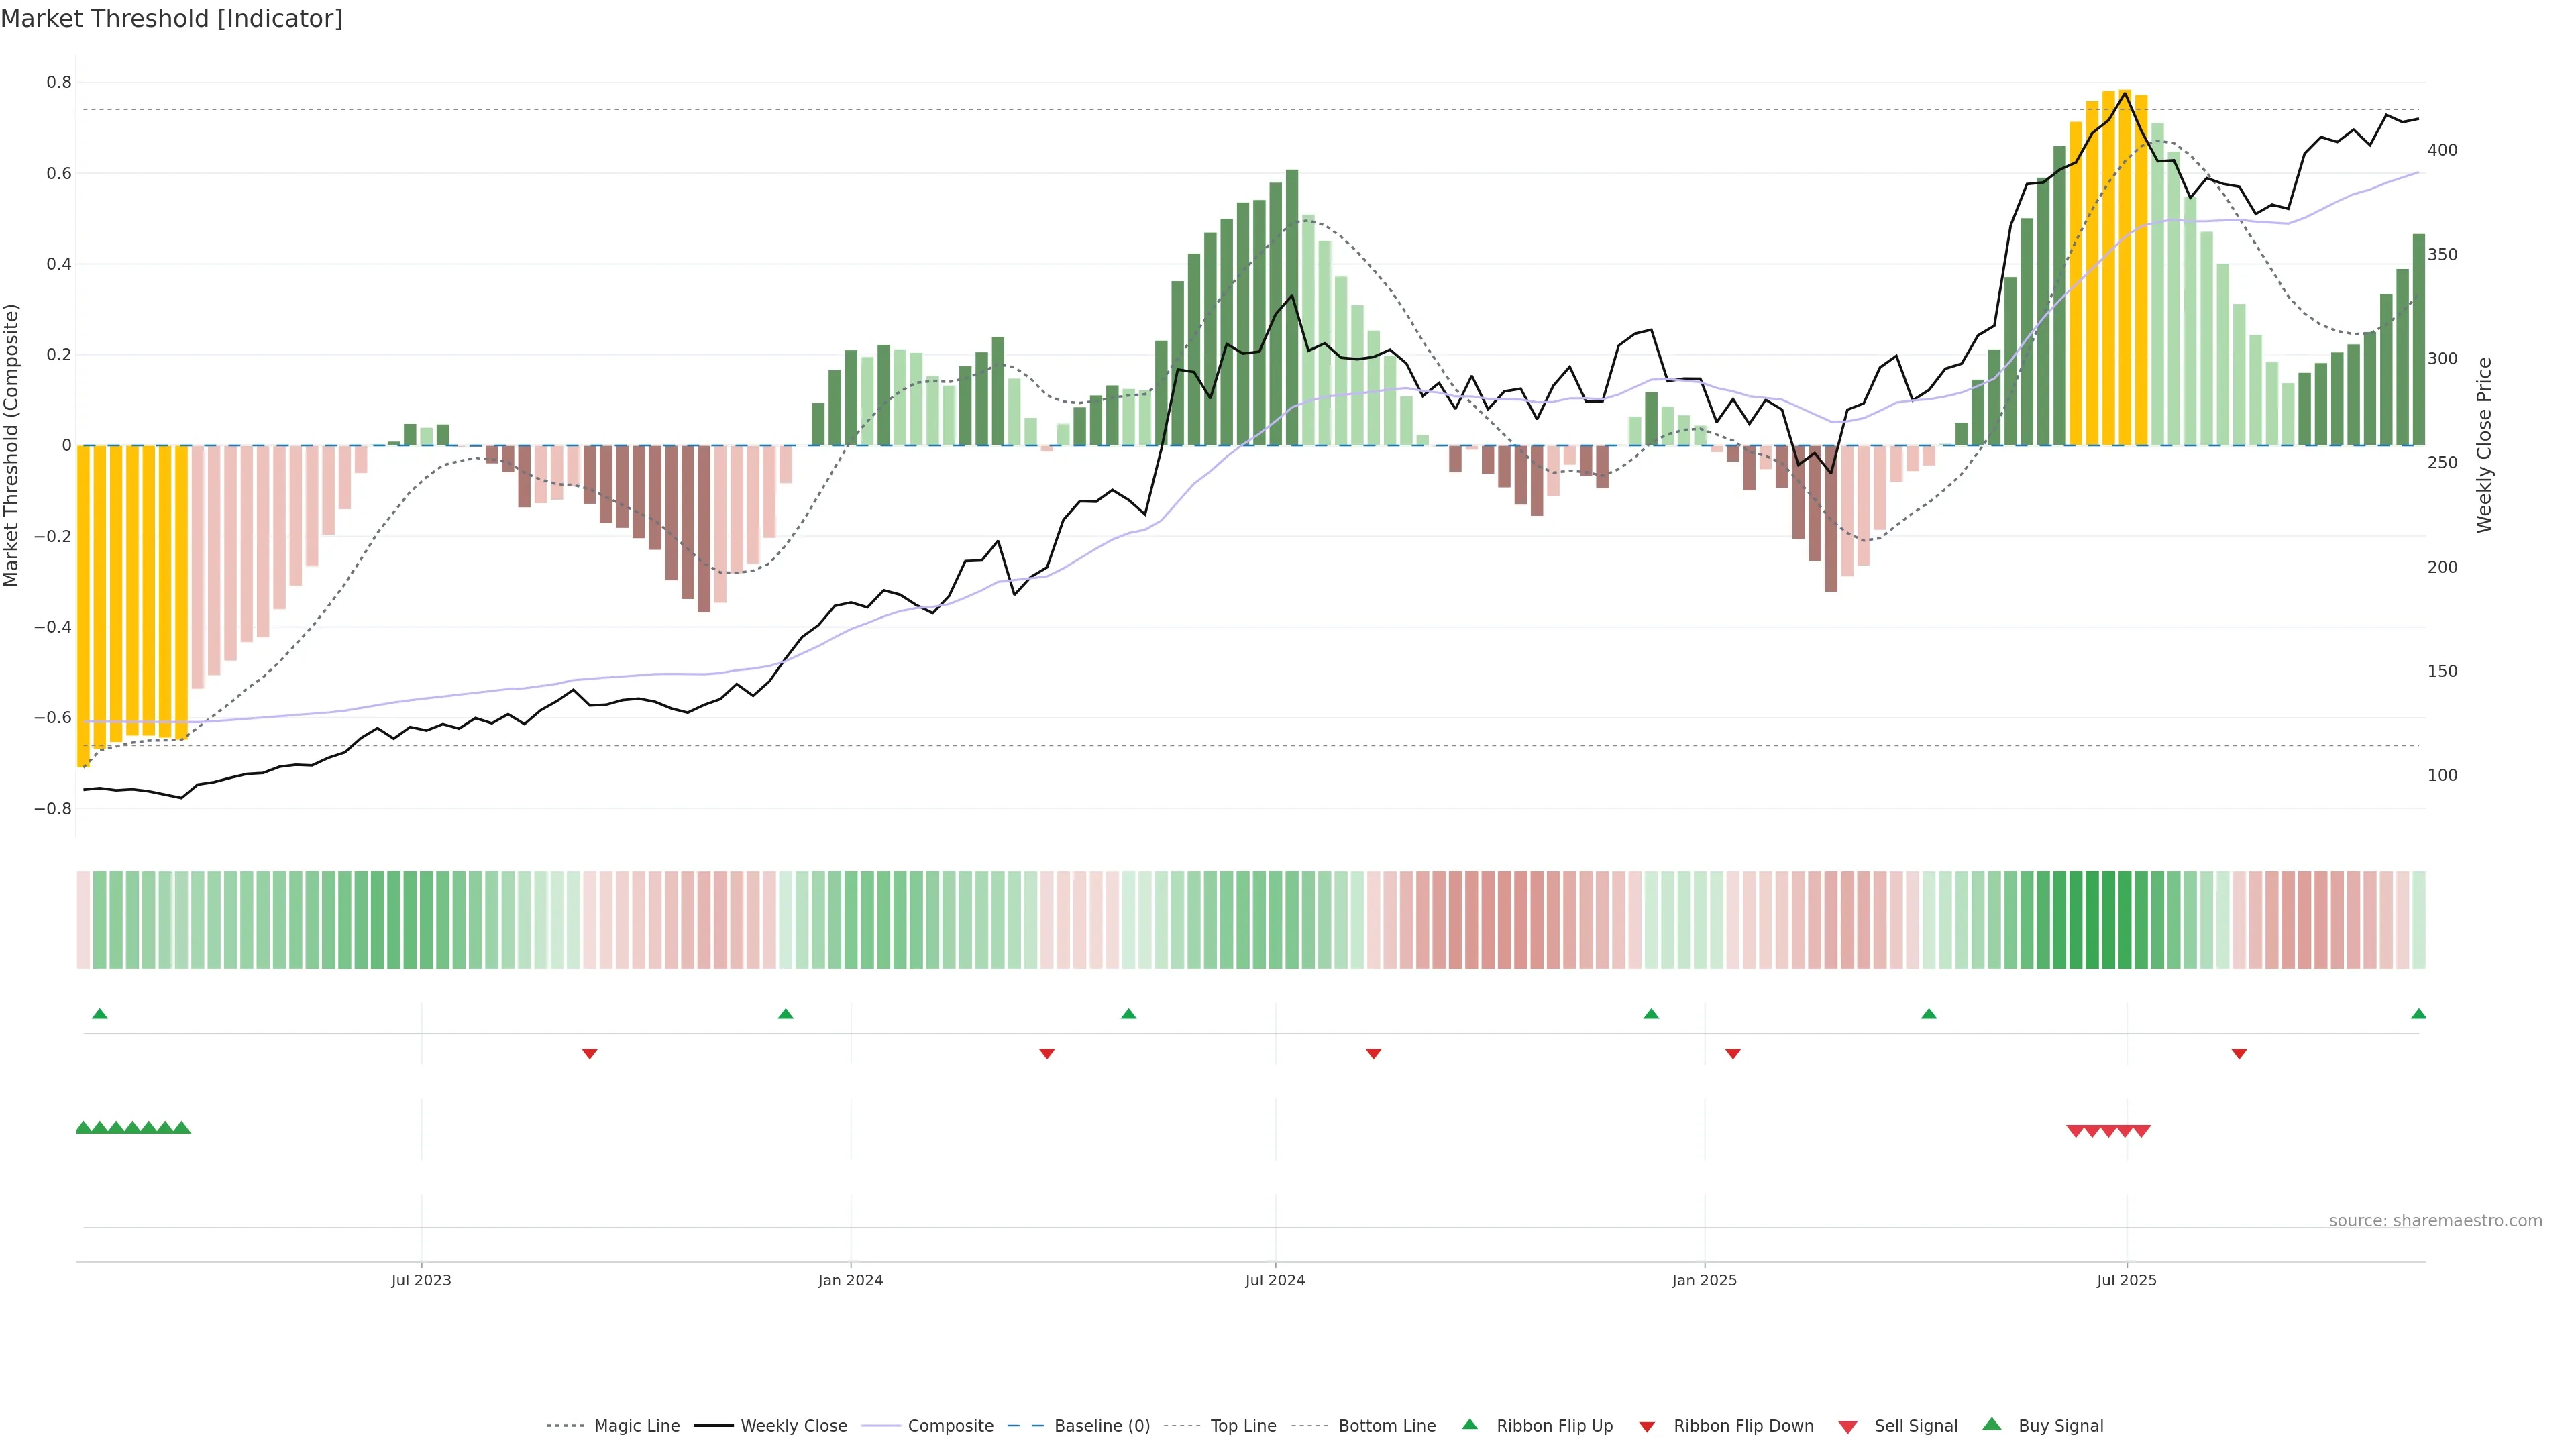Click the Jan 2024 x-axis label
The width and height of the screenshot is (2576, 1449).
[850, 1280]
